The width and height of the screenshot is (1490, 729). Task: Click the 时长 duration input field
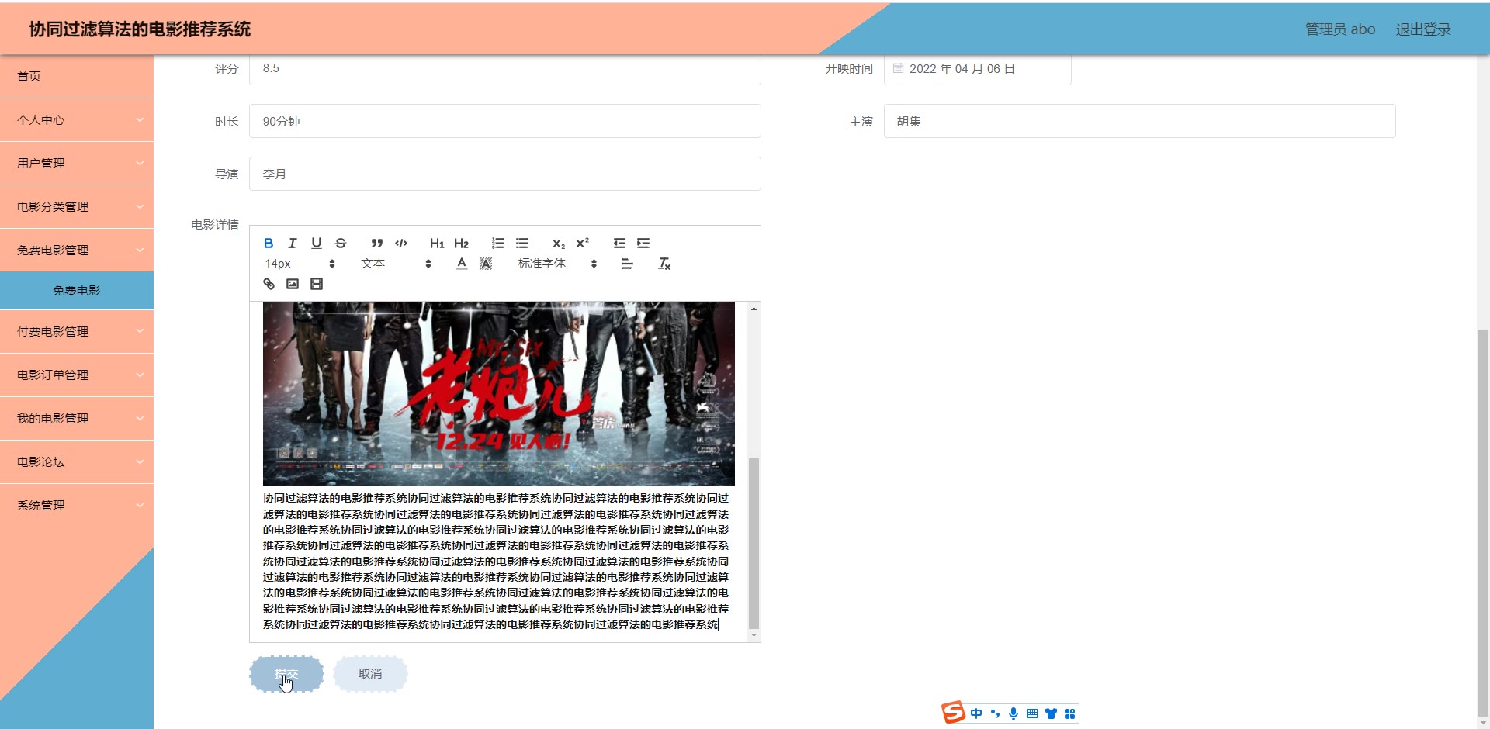[x=505, y=122]
